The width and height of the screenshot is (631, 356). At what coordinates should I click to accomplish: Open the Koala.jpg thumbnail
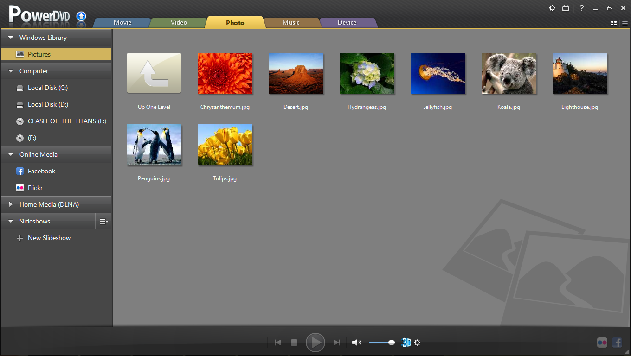click(509, 73)
